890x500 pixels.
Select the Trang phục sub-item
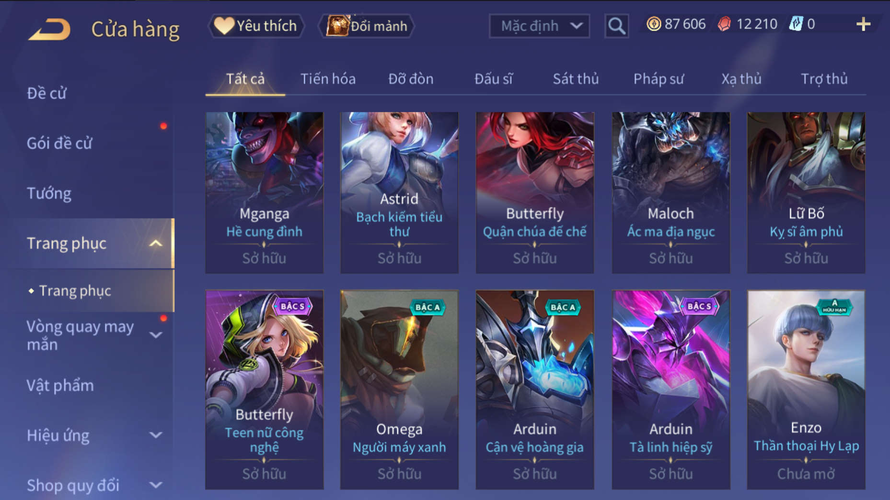point(75,291)
